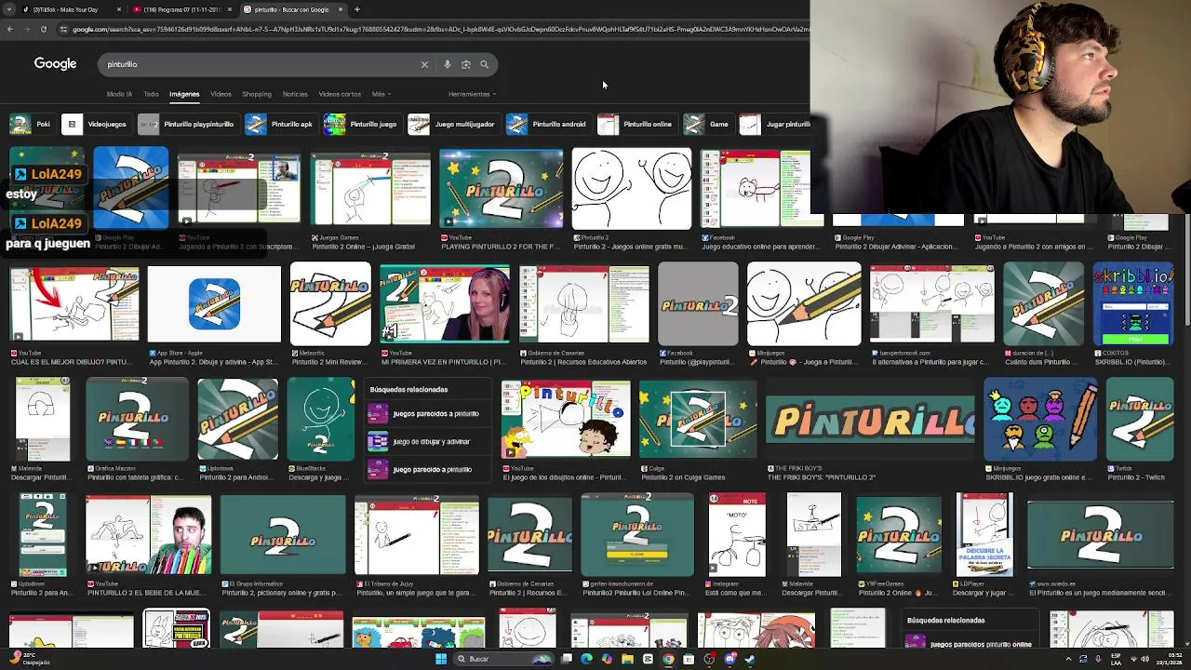The image size is (1191, 670).
Task: Filter images by the Game chip
Action: [x=707, y=124]
